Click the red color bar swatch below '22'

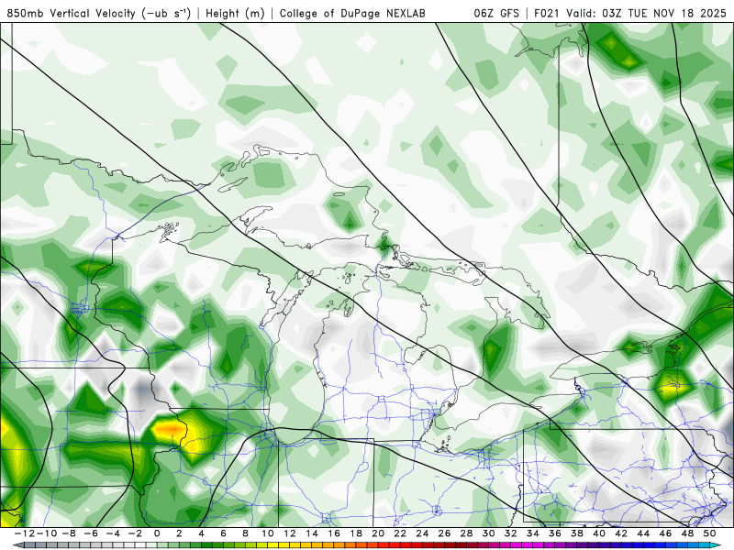tap(406, 545)
